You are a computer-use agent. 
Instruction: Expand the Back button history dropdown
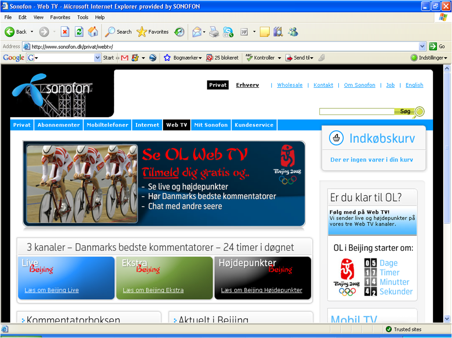coord(32,32)
